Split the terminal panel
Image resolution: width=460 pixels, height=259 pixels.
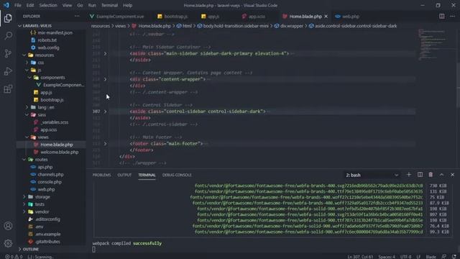(420, 175)
